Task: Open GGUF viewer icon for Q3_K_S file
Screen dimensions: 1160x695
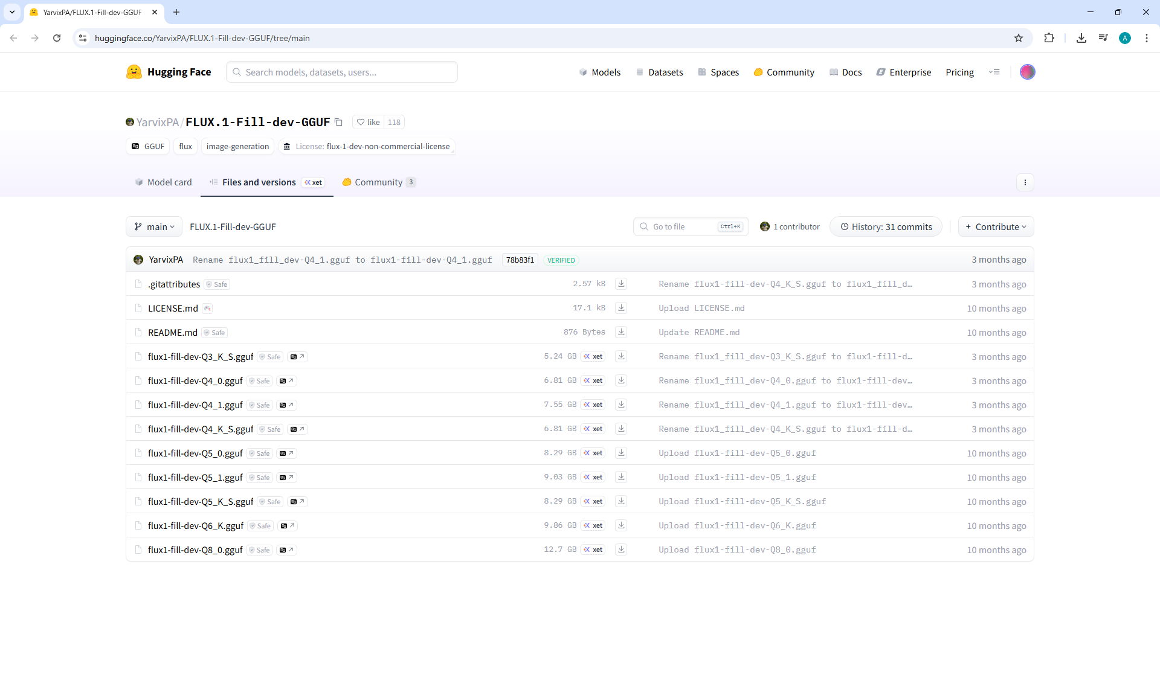Action: tap(297, 357)
